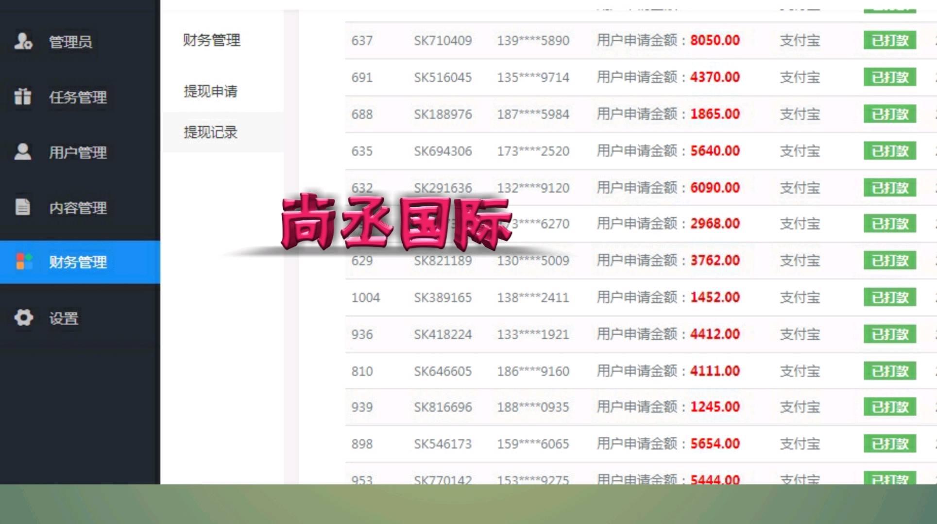The height and width of the screenshot is (524, 937).
Task: Click 已打款 status for record 691
Action: click(889, 77)
